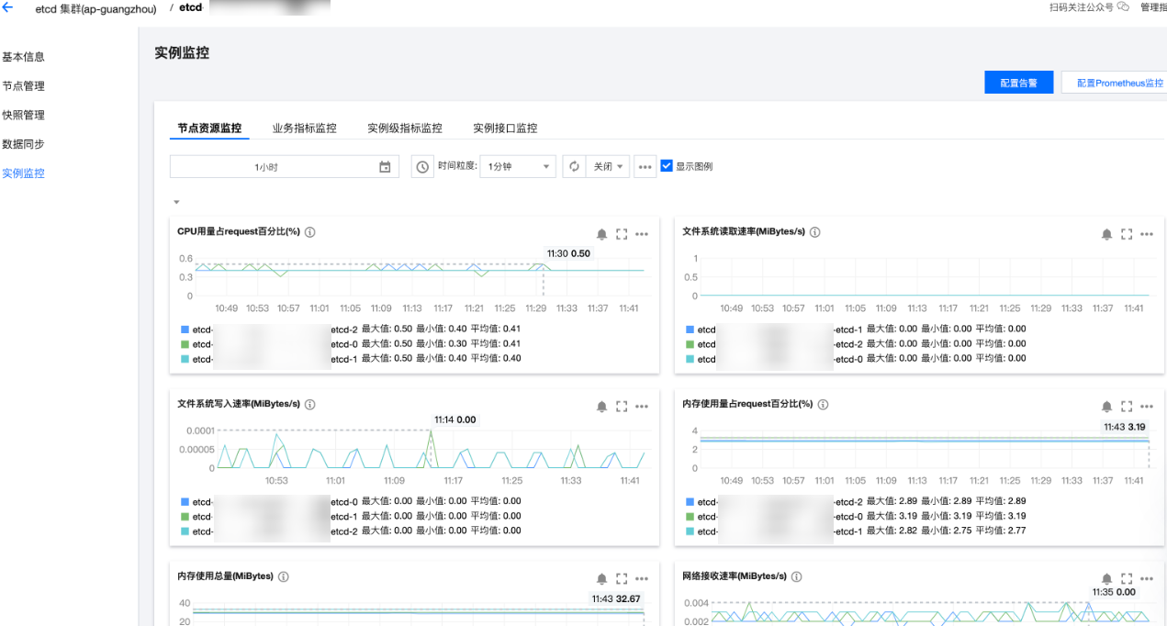Open more menu on 文件系统写入速率 chart
This screenshot has height=626, width=1167.
pyautogui.click(x=642, y=406)
